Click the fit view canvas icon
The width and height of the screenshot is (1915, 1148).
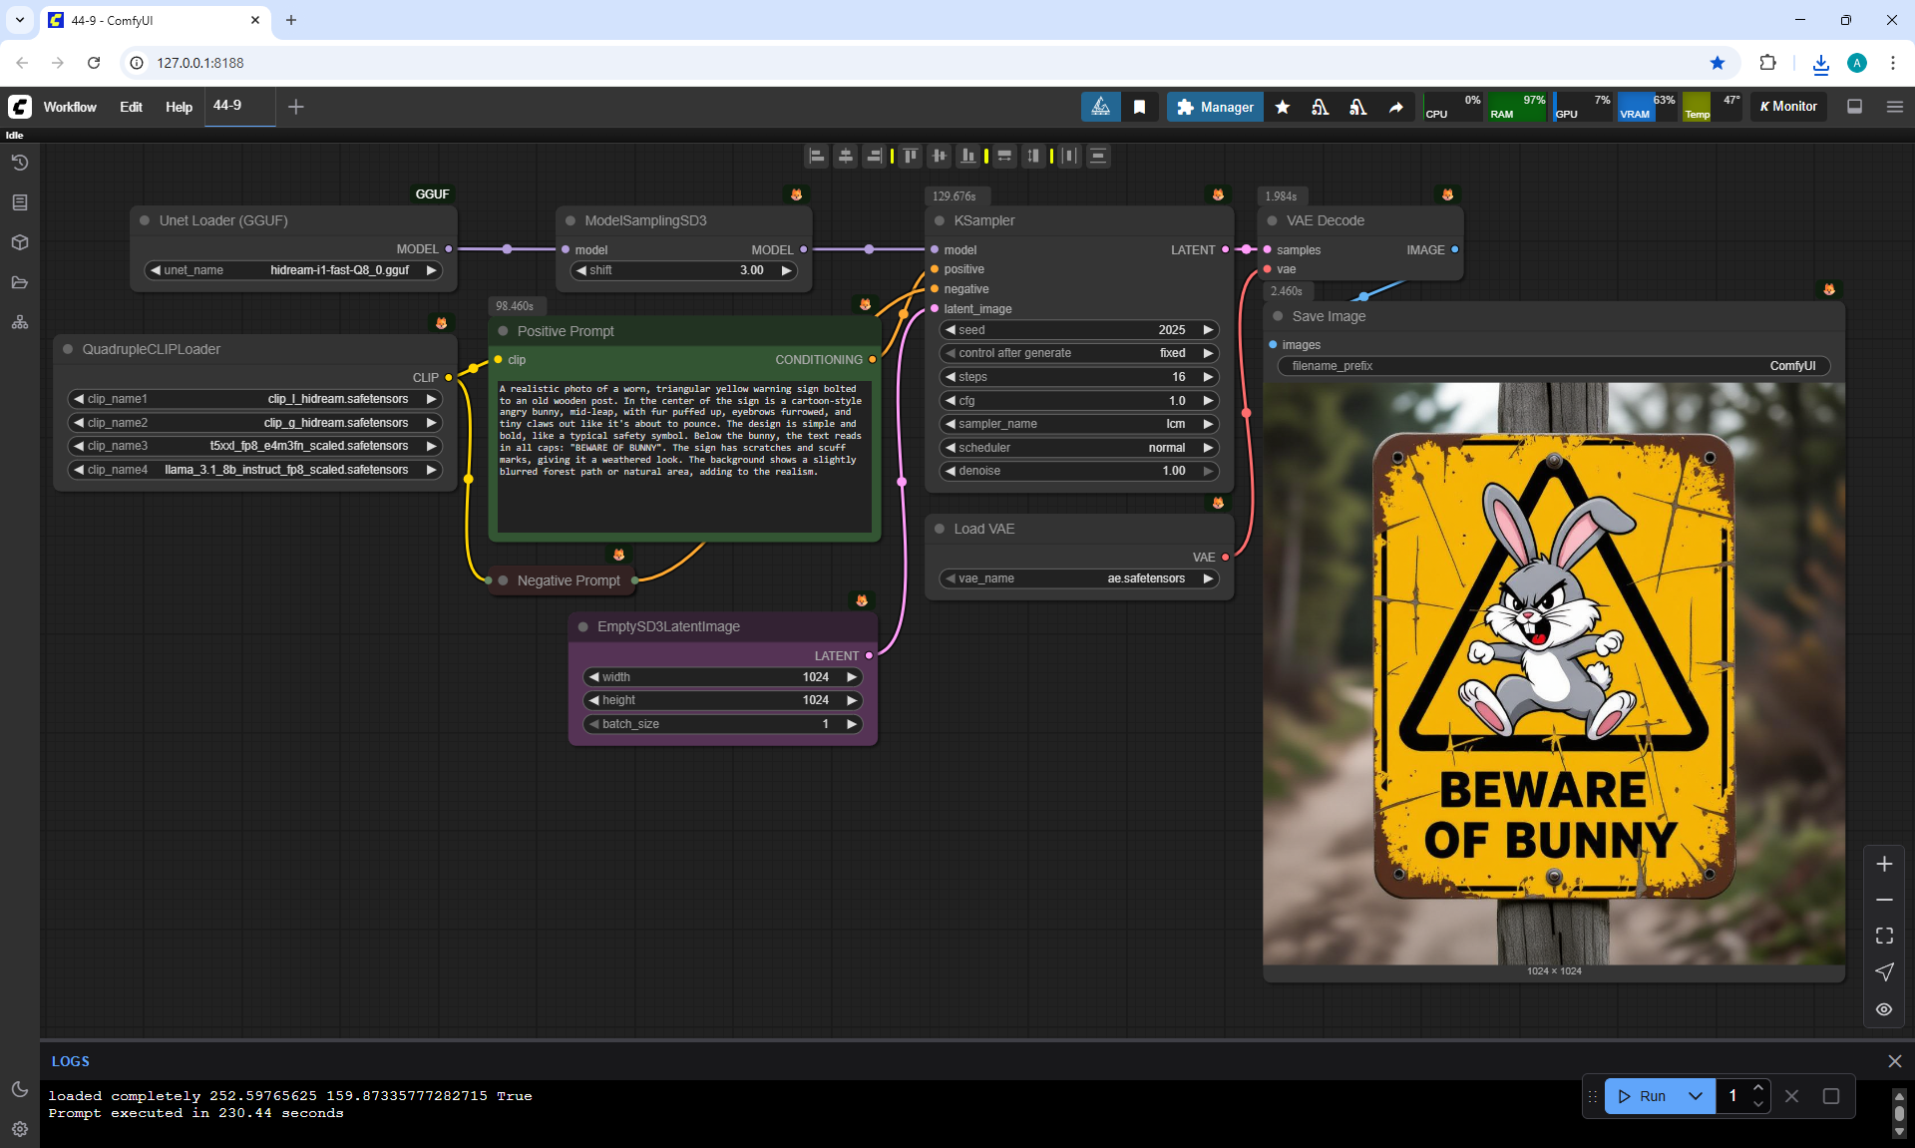1884,936
